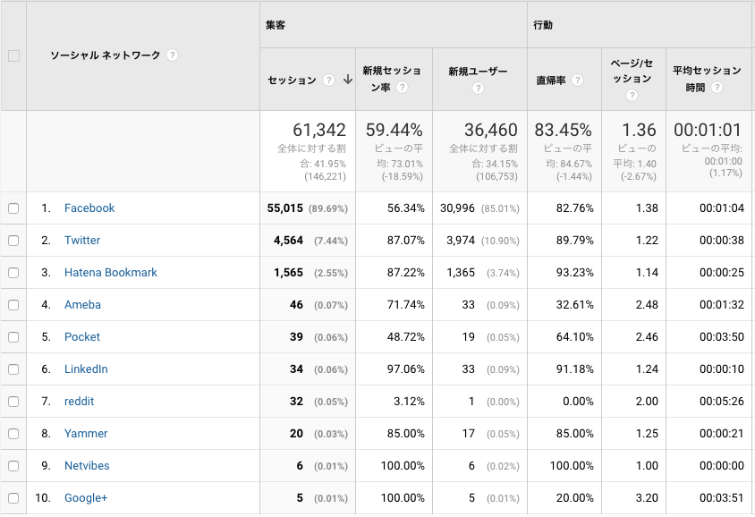This screenshot has width=755, height=517.
Task: Sort by 平均セッション時間 column header
Action: coord(707,79)
